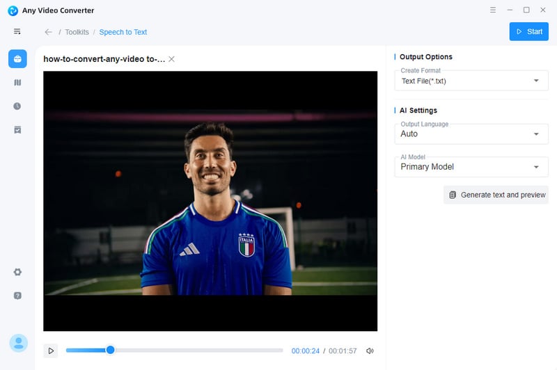The image size is (557, 370).
Task: Open the title bar hamburger menu
Action: (x=493, y=10)
